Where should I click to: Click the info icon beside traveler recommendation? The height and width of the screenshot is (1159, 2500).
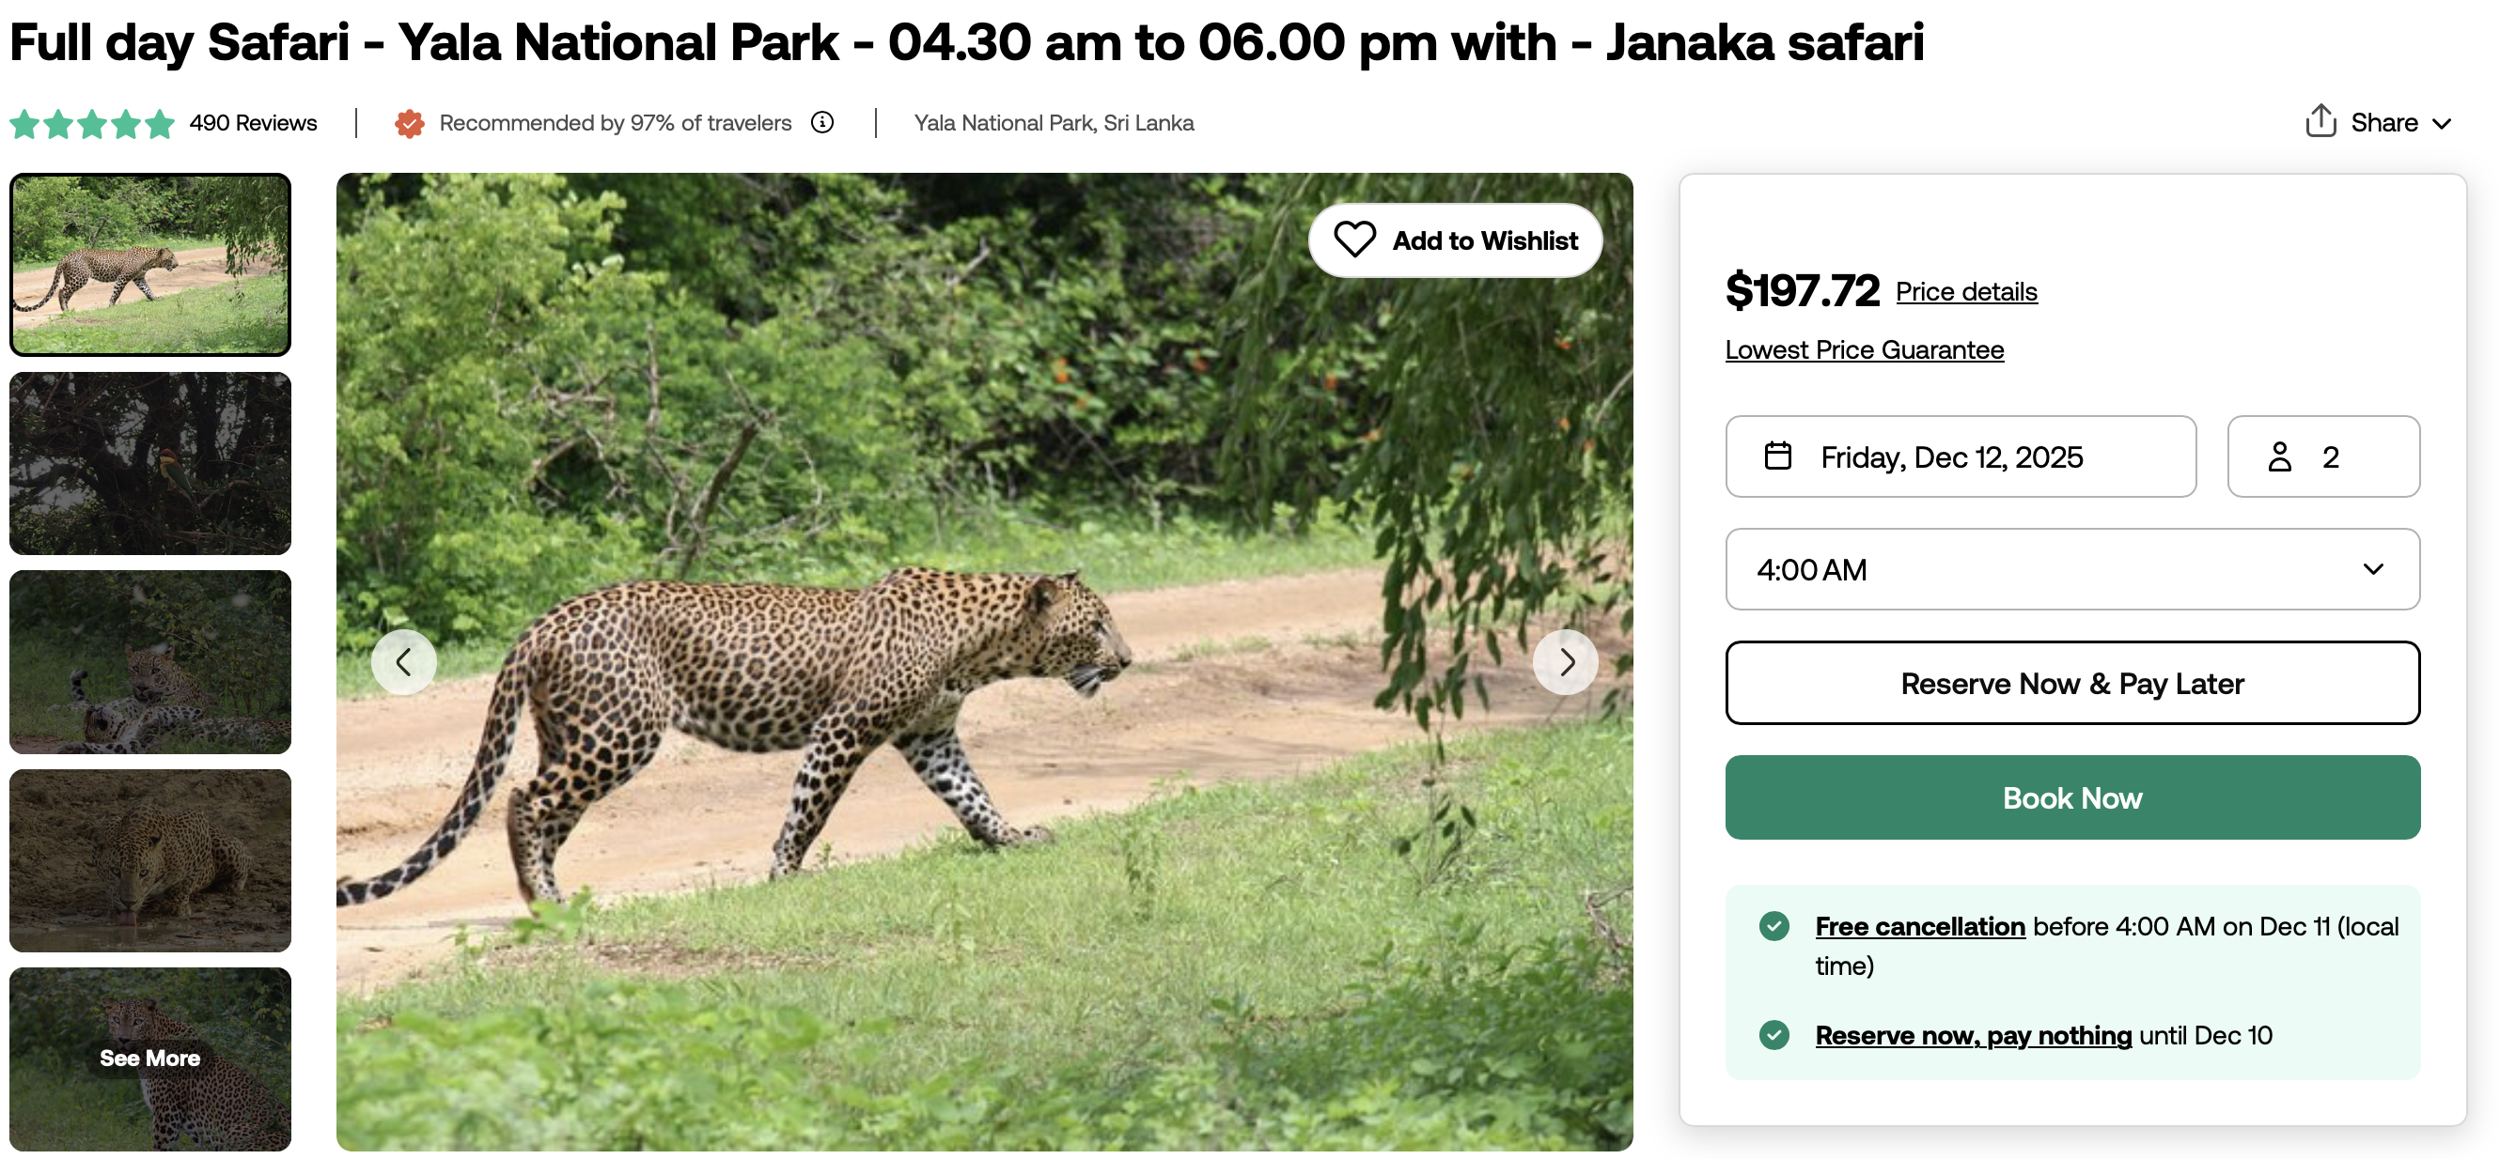point(822,122)
